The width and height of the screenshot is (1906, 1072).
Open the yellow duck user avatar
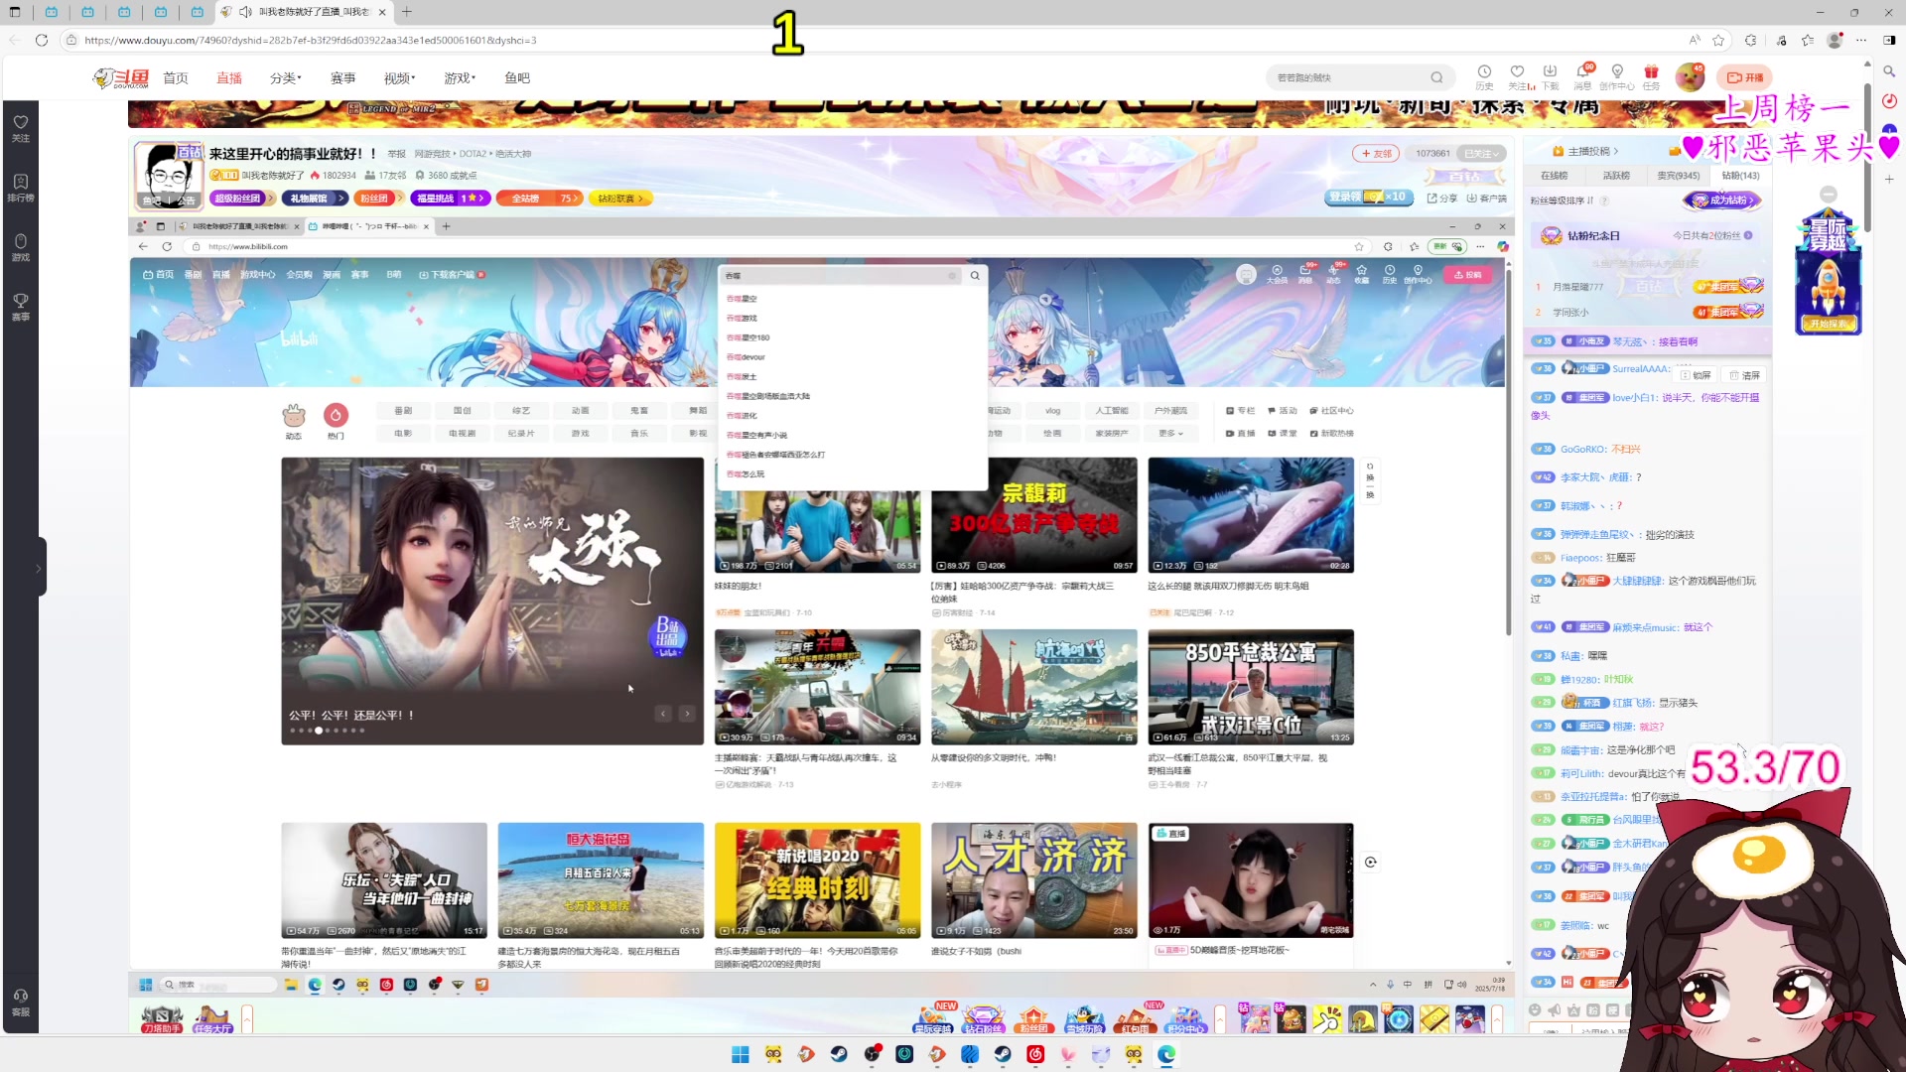(1690, 76)
